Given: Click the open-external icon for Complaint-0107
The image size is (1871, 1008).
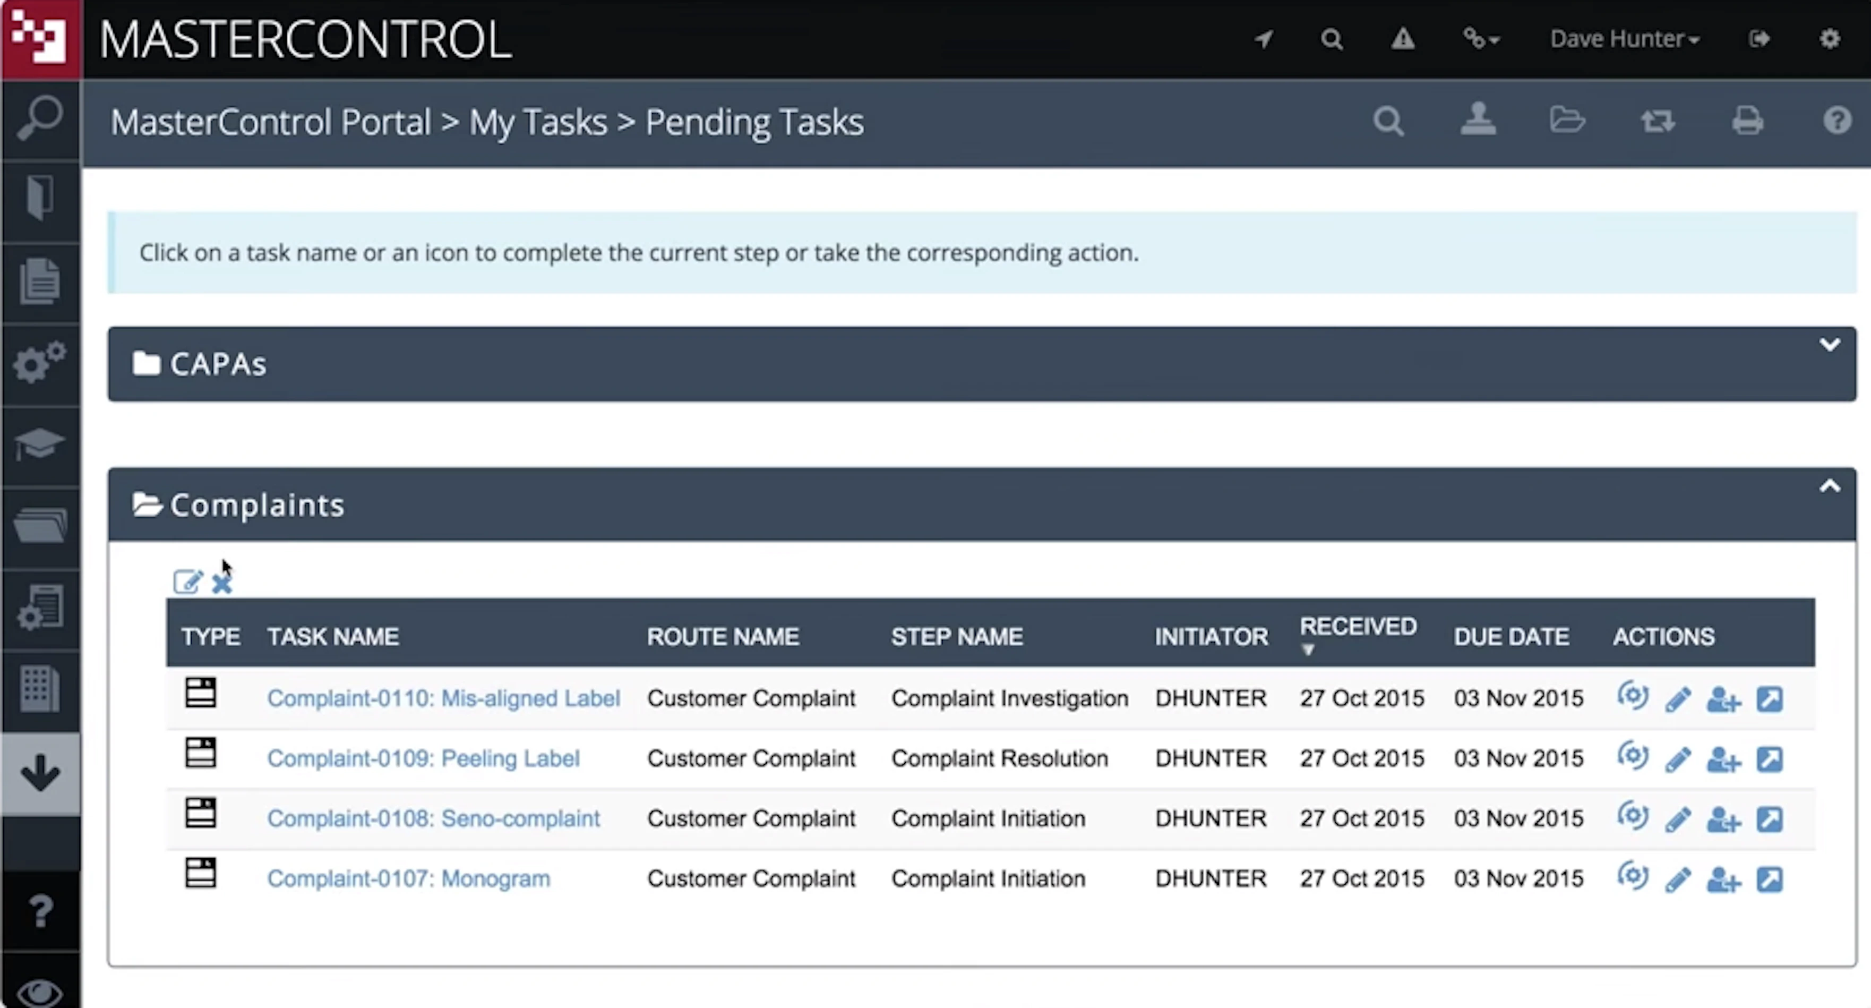Looking at the screenshot, I should coord(1769,879).
